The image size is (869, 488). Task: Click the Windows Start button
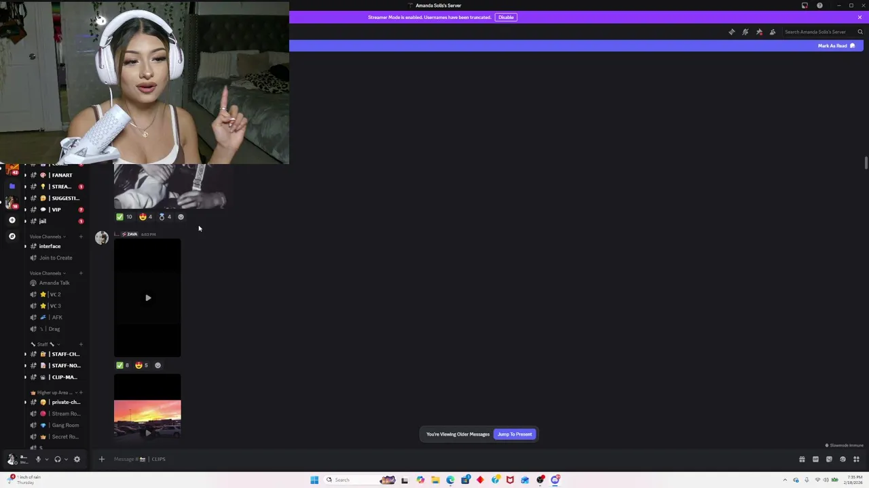pos(314,480)
